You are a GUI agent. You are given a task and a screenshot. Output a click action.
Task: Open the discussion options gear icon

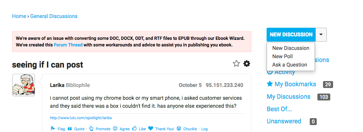247,64
